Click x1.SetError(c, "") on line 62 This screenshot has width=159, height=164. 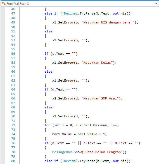[x=71, y=81]
